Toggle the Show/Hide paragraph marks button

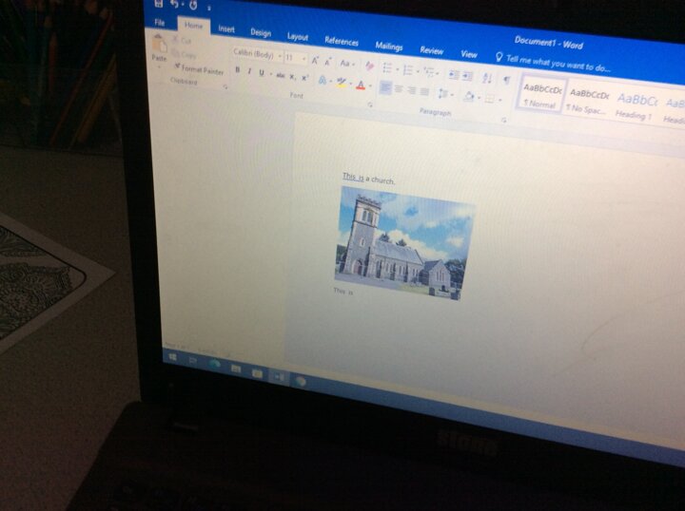pyautogui.click(x=506, y=79)
